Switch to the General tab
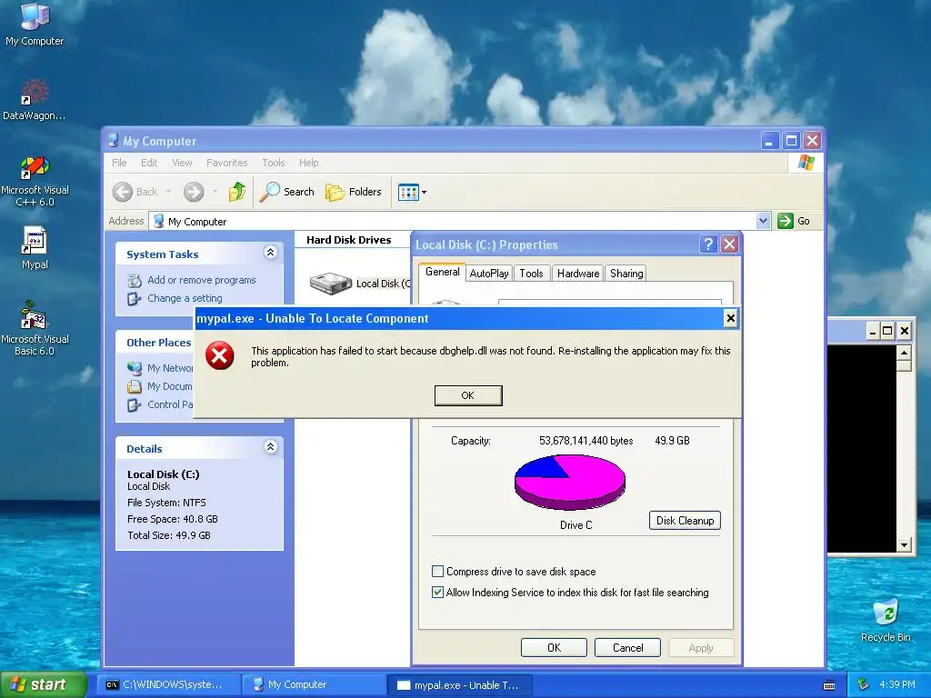 (443, 272)
